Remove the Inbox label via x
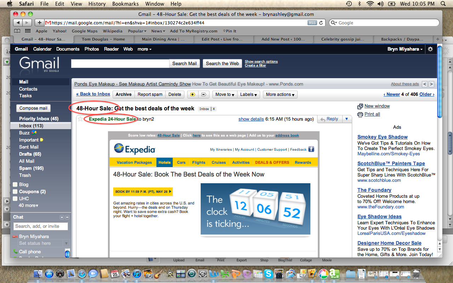 214,109
